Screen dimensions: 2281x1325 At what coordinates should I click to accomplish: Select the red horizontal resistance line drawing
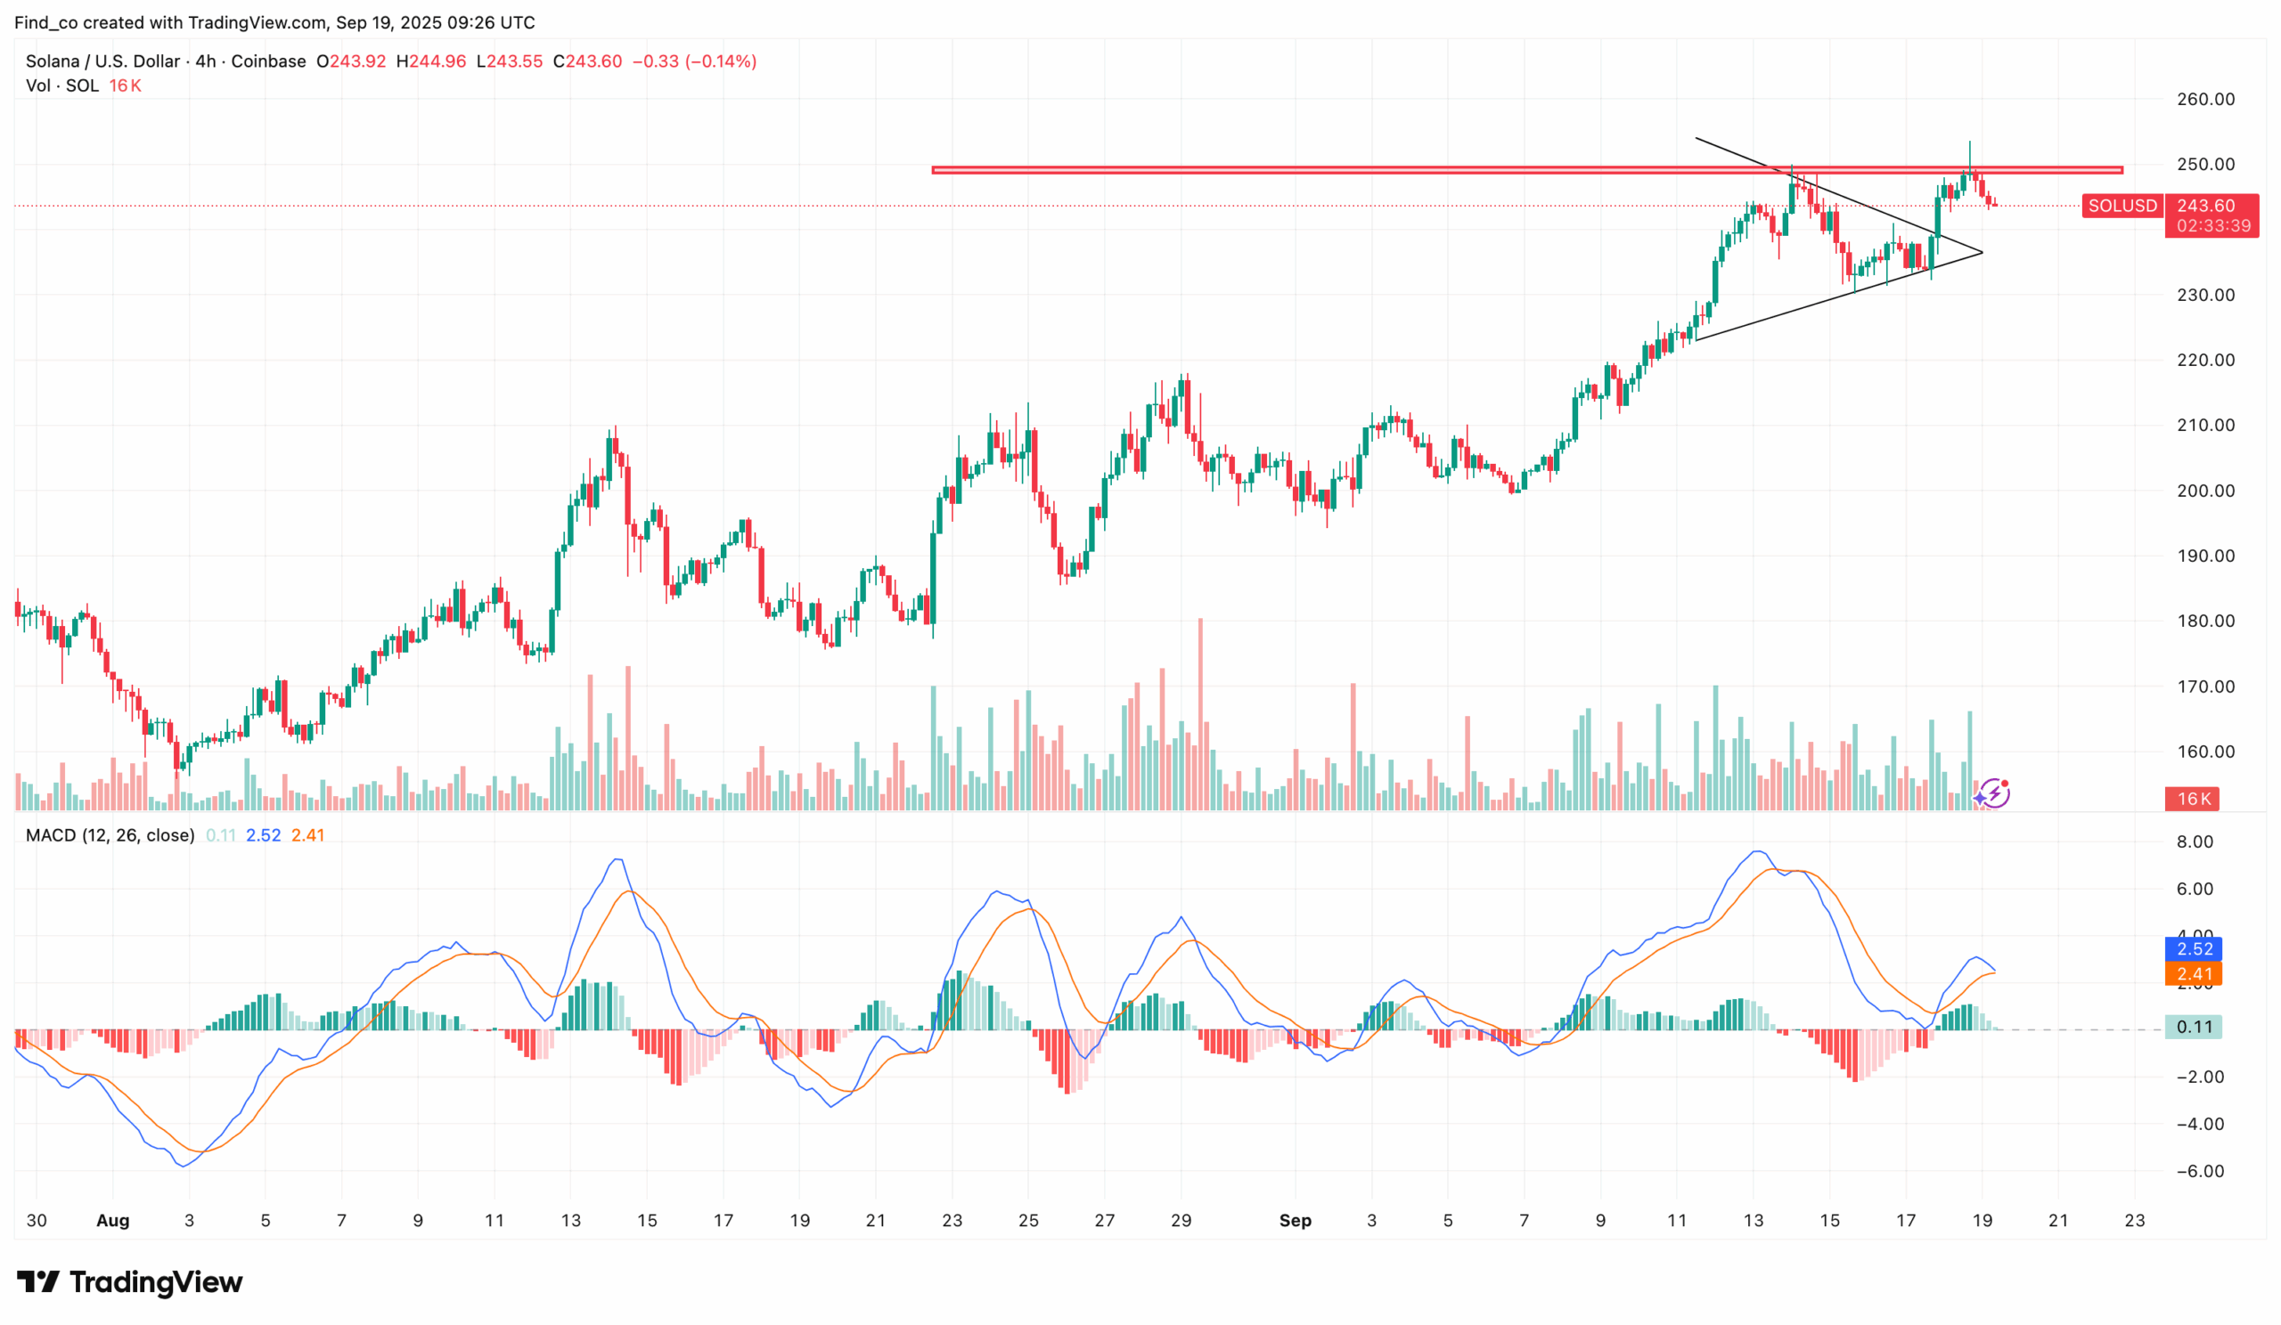(1448, 168)
